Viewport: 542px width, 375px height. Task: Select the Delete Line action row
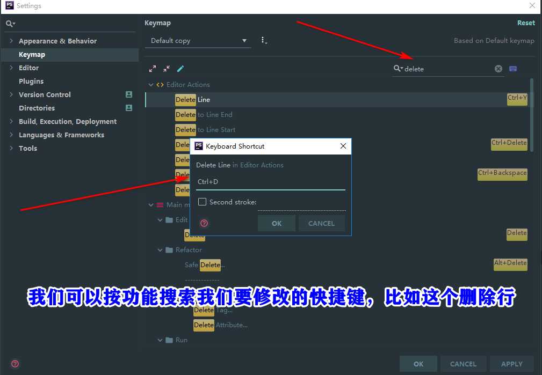337,99
